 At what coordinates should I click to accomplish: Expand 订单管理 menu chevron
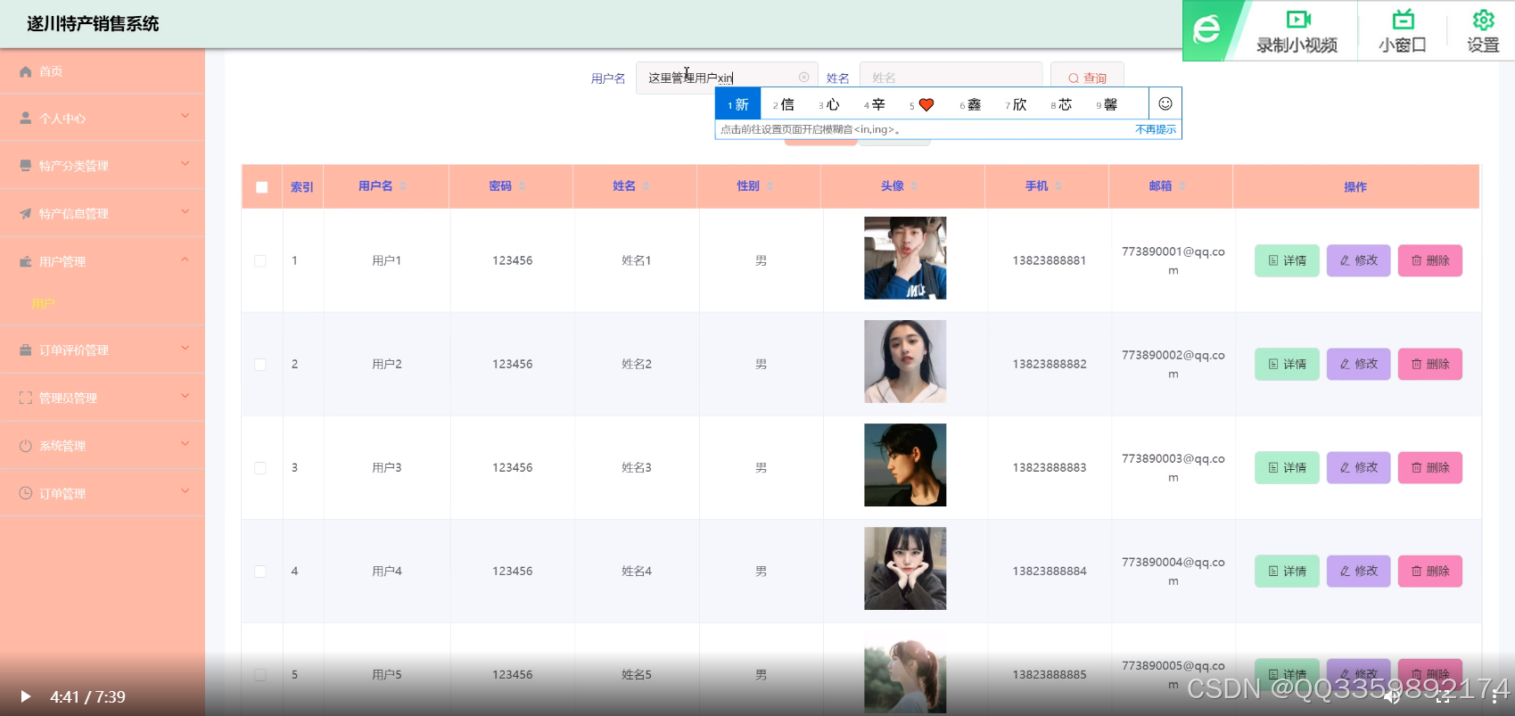[185, 490]
